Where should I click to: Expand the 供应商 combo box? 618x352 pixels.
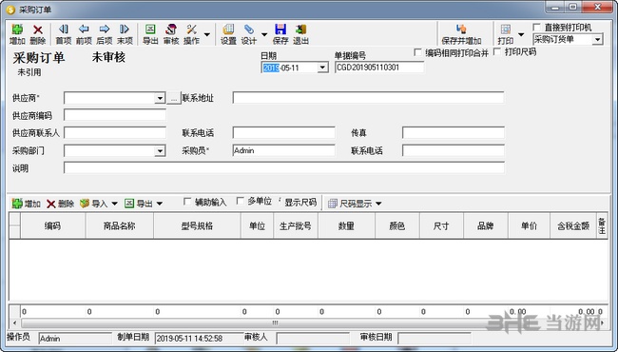point(160,98)
